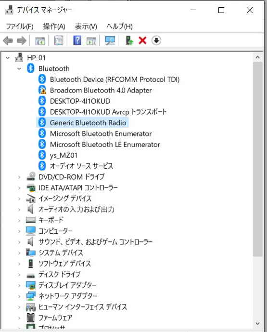This screenshot has width=267, height=332.
Task: Click the Update driver toolbar icon
Action: click(129, 40)
